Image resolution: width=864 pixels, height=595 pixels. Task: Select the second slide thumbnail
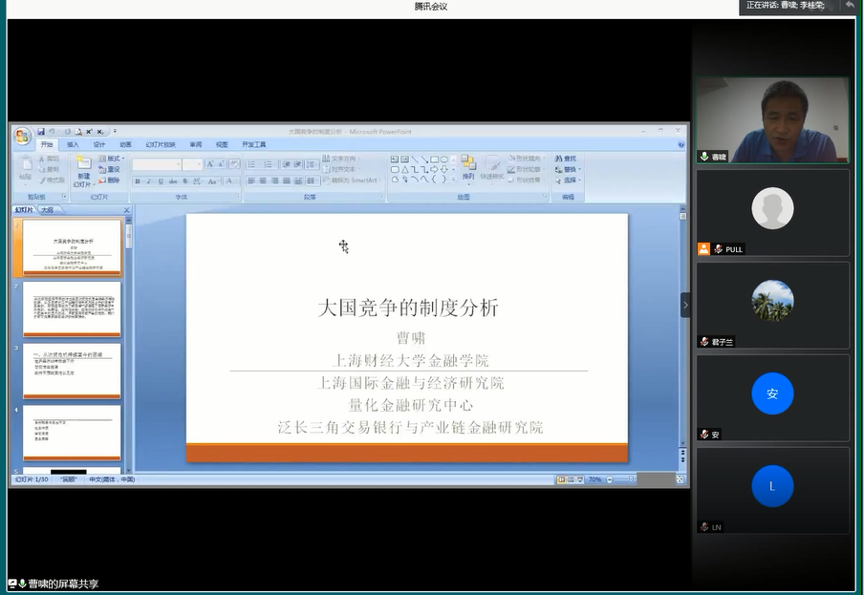[x=72, y=308]
